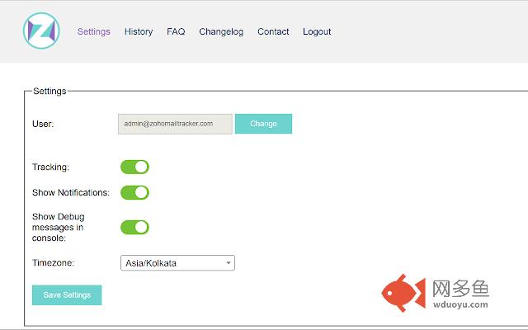Click the Show Notifications: label
528x330 pixels.
pyautogui.click(x=71, y=192)
